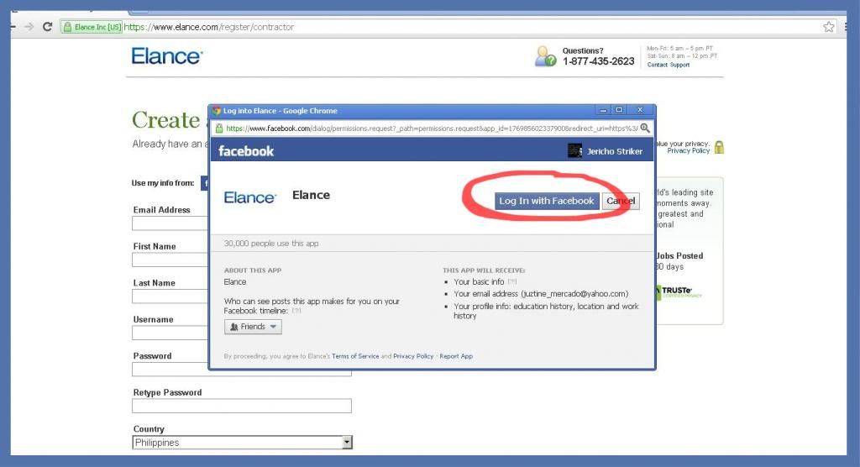The image size is (860, 467).
Task: Click '30,000 people use this app' text
Action: click(271, 243)
